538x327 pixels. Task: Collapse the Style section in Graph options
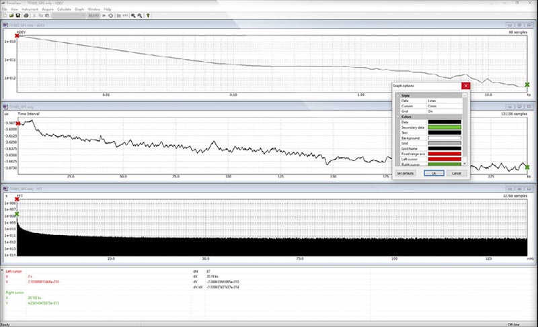[x=398, y=95]
